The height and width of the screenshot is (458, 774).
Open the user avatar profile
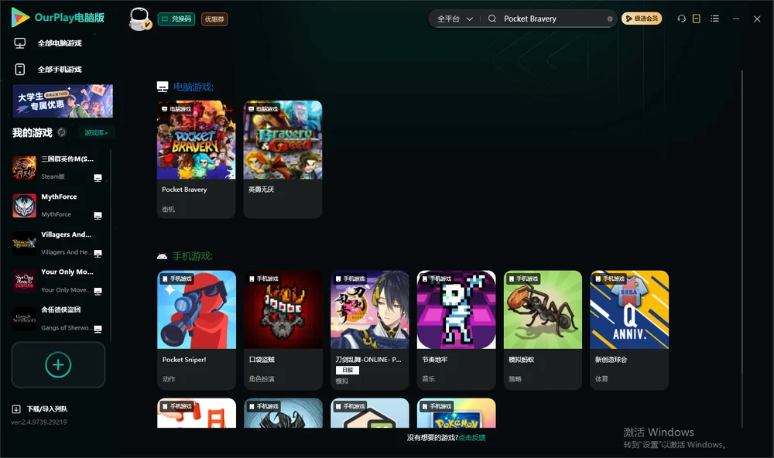point(139,19)
